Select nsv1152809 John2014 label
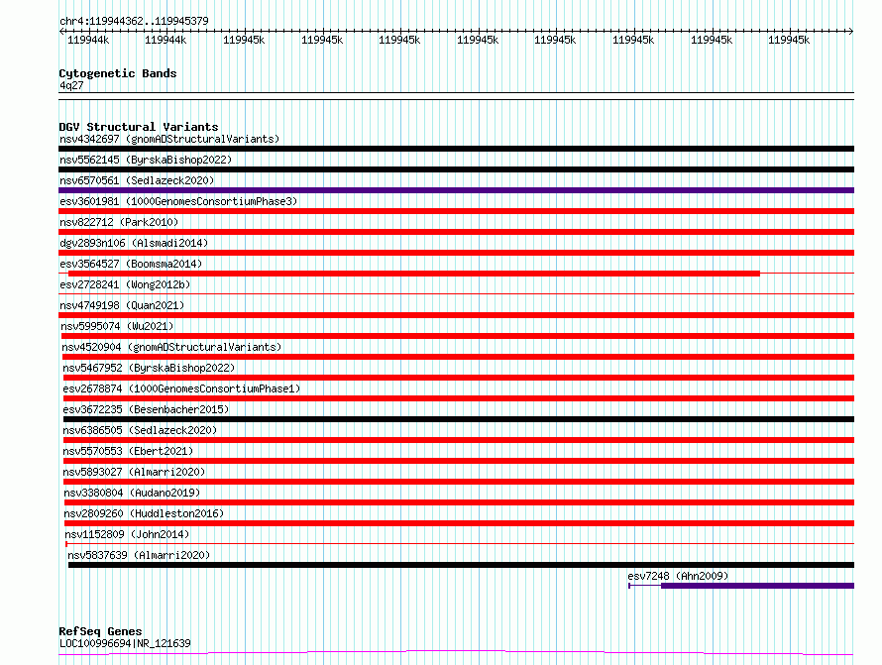Screen dimensions: 882x665 [127, 534]
